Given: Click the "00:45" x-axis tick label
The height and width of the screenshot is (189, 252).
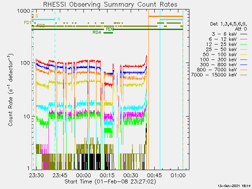Looking at the screenshot, I should tap(154, 175).
